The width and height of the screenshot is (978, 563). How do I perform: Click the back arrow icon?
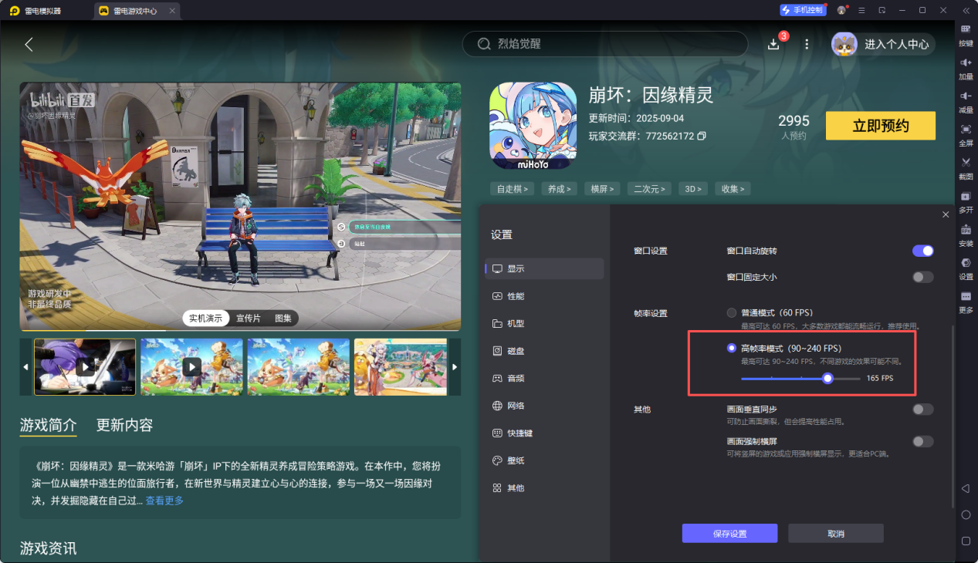pos(29,45)
